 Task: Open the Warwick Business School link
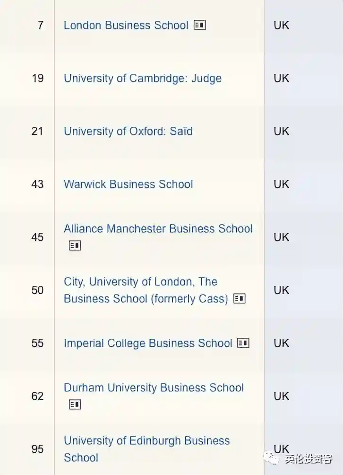coord(128,185)
